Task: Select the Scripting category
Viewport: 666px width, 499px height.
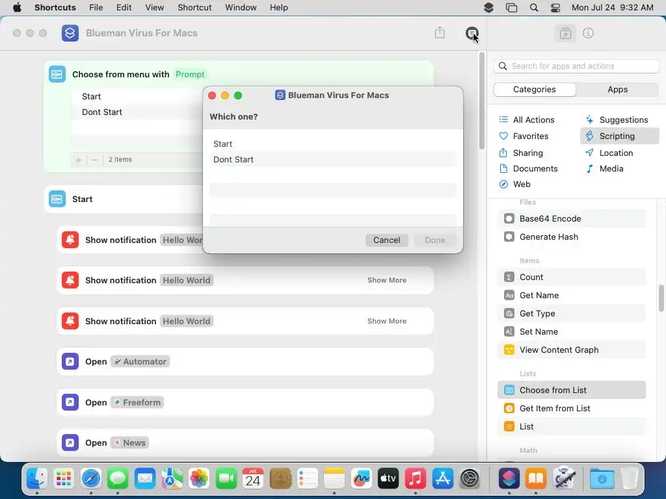Action: tap(619, 136)
